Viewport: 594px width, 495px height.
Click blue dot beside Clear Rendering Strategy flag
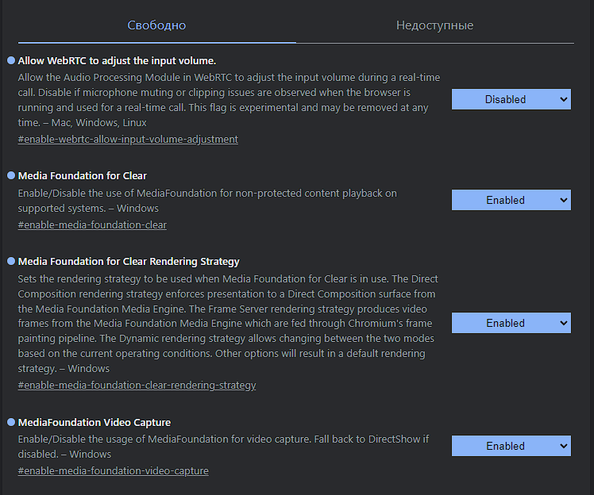point(11,261)
